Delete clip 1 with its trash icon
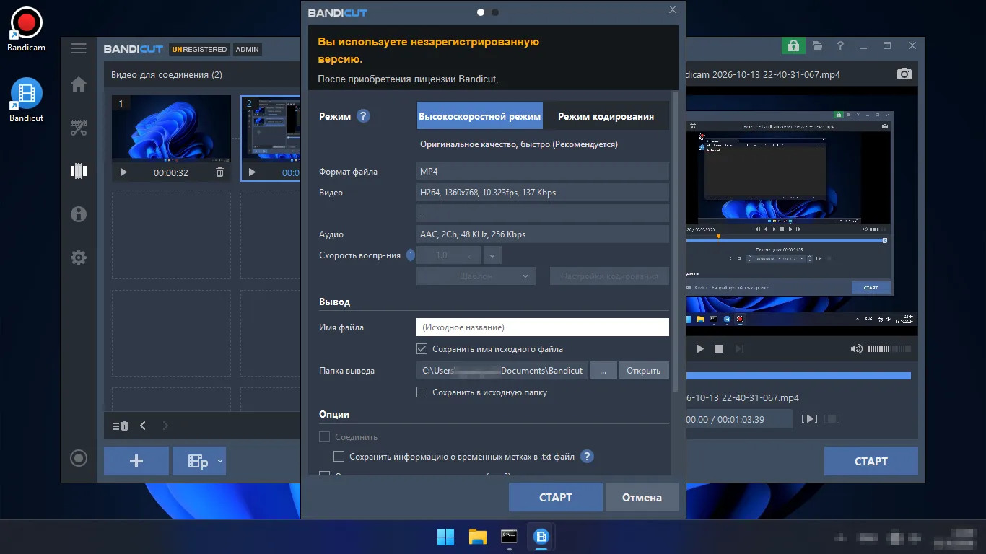The width and height of the screenshot is (986, 554). (x=219, y=172)
